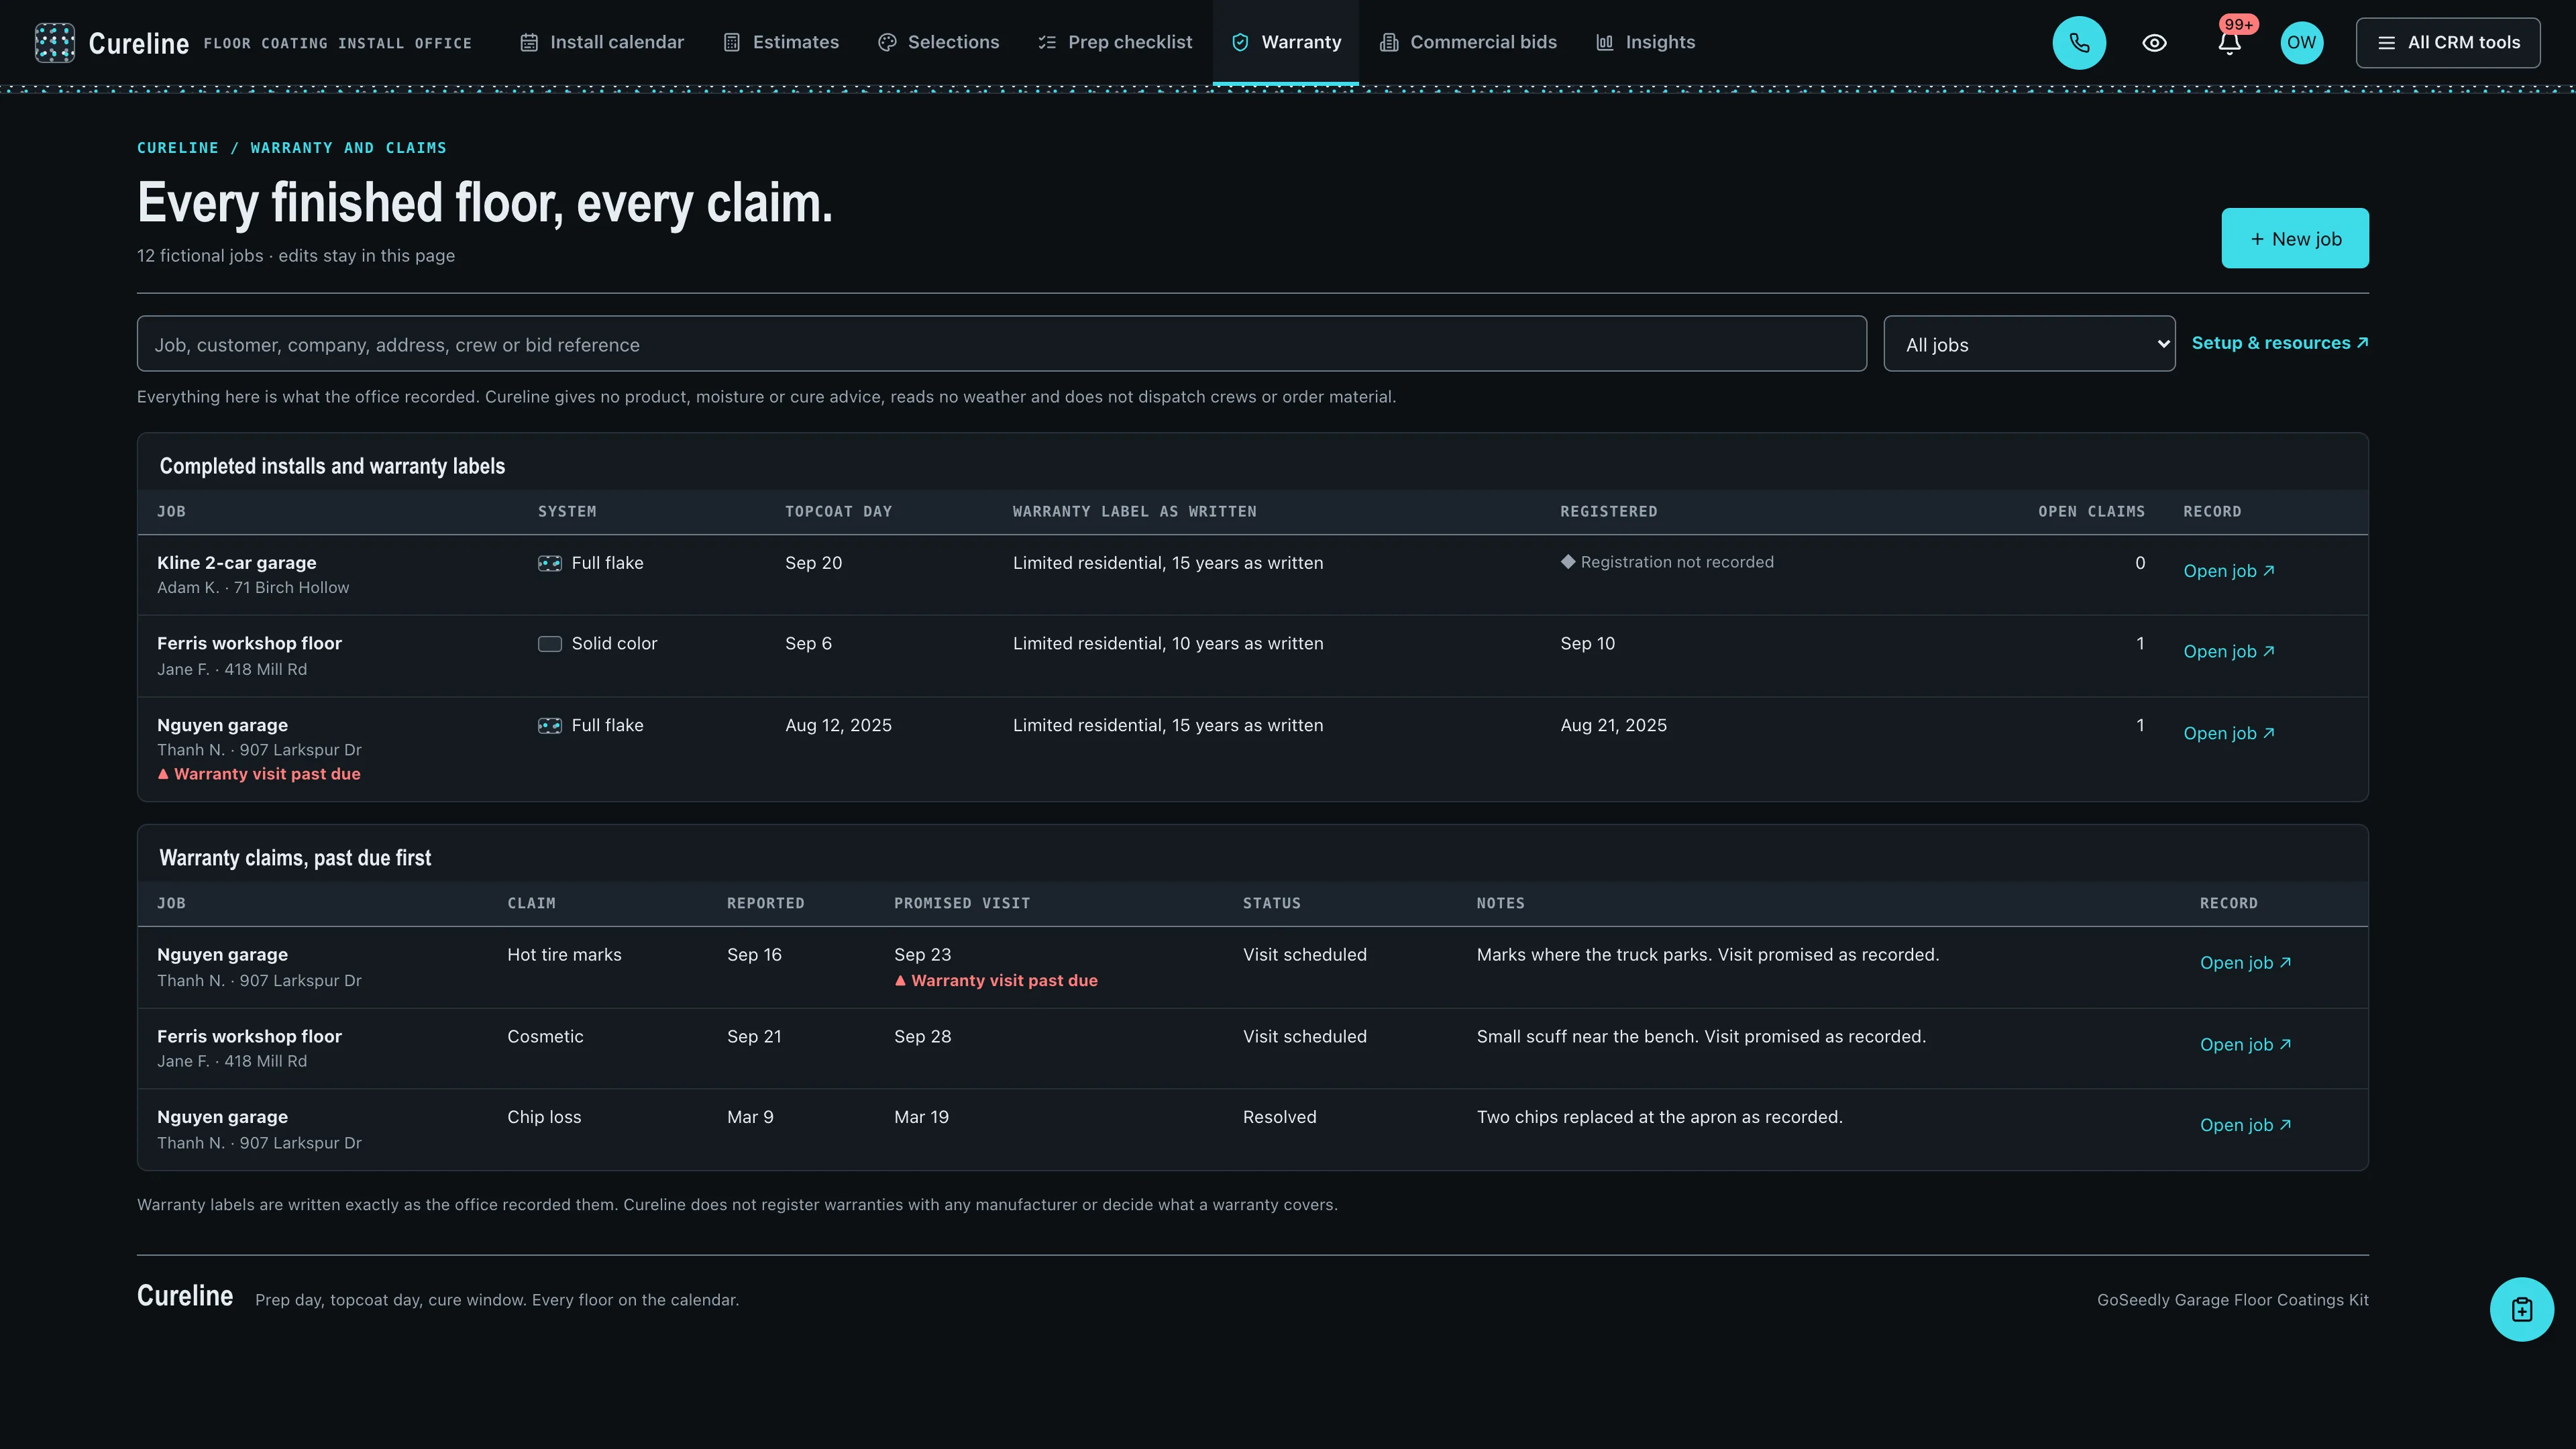Open the OW user avatar

click(2301, 42)
